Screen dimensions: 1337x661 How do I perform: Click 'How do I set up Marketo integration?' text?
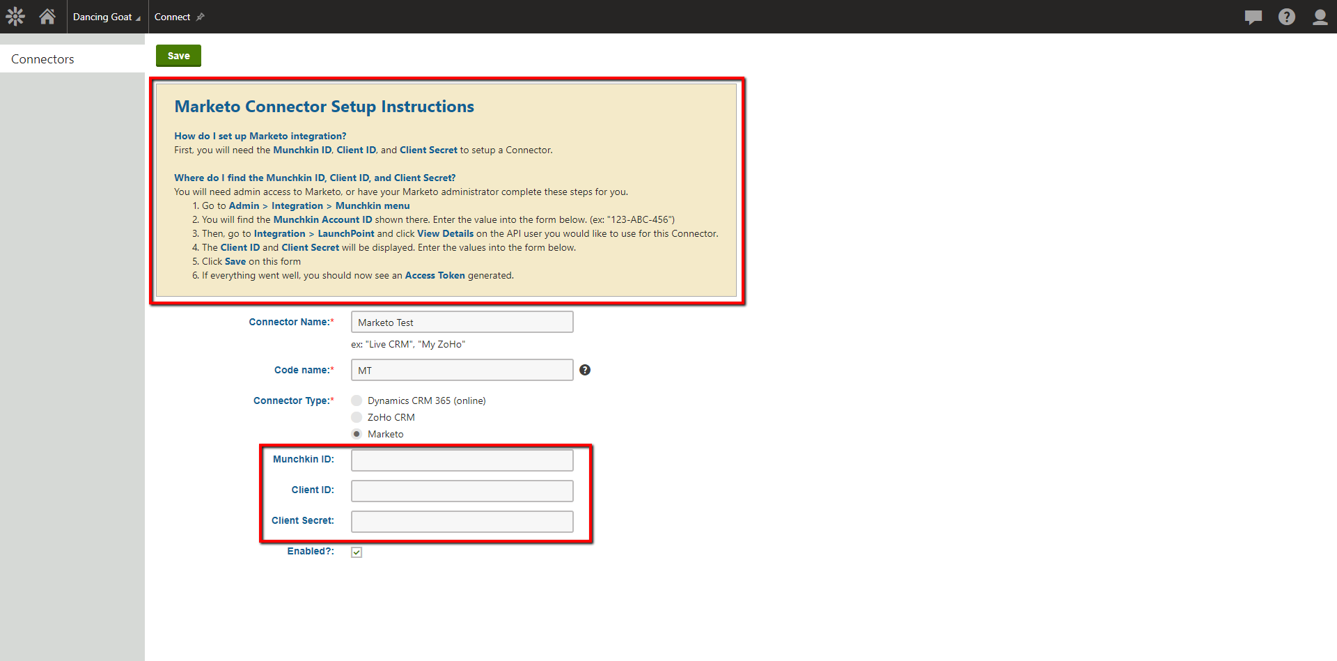pyautogui.click(x=260, y=136)
